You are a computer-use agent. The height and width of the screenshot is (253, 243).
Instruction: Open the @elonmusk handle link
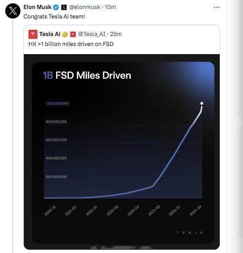[85, 7]
